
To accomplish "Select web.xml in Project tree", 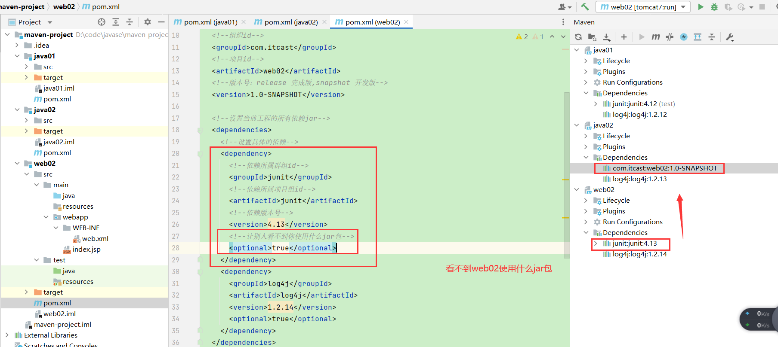I will coord(90,238).
